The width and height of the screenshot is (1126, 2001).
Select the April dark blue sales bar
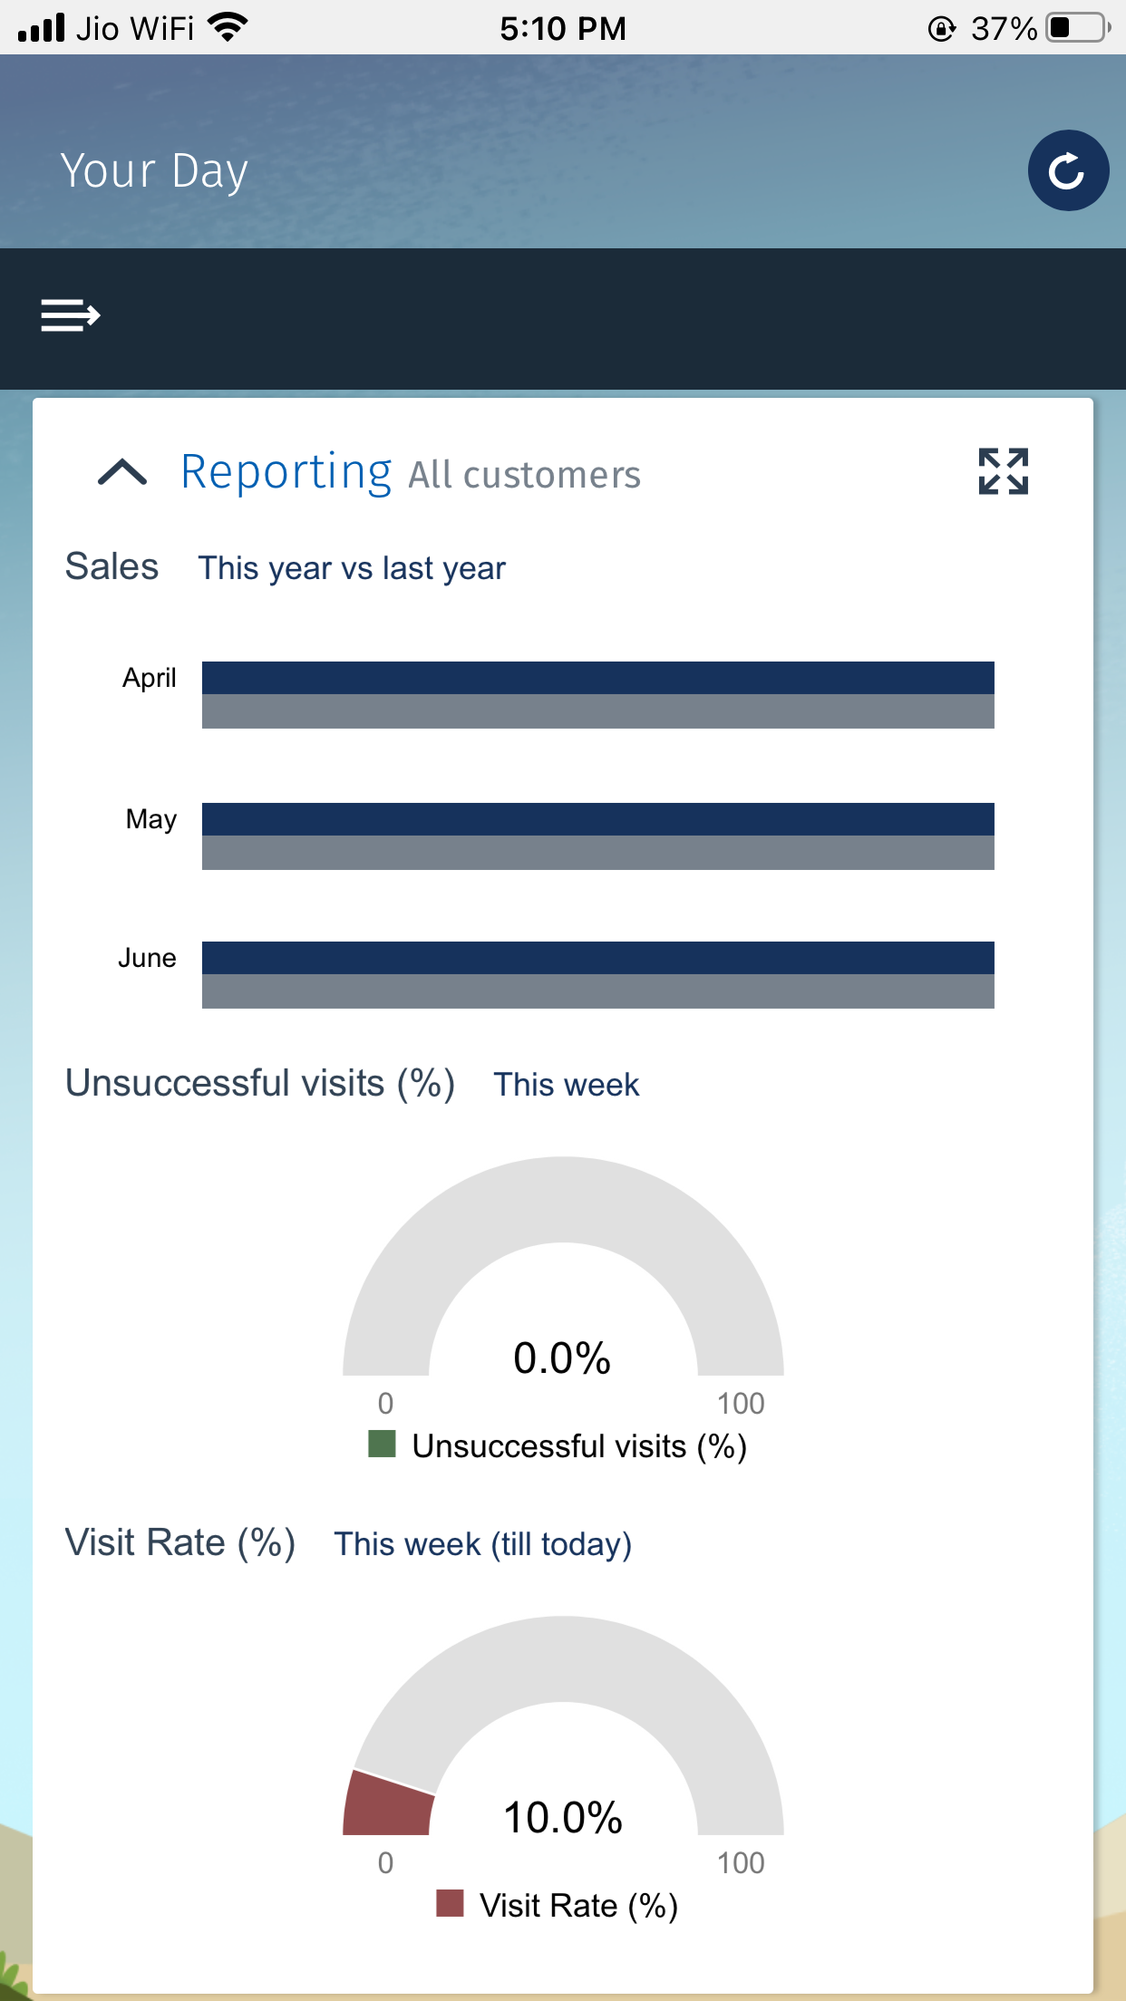point(597,678)
